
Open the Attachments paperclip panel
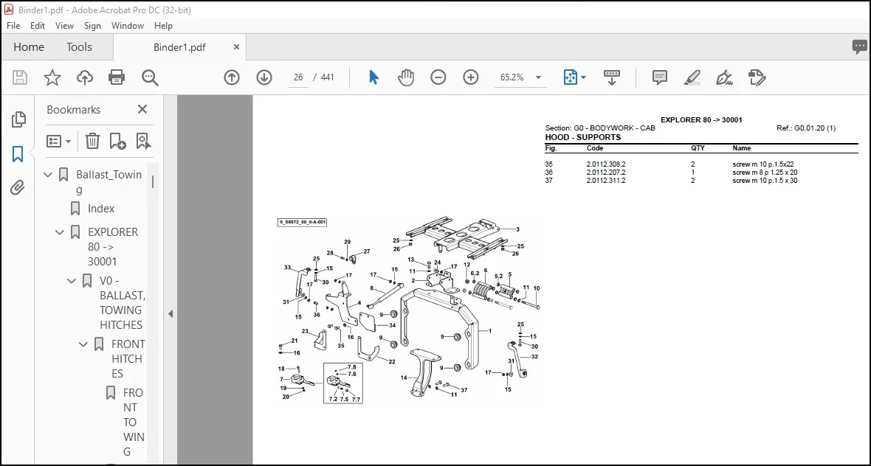point(18,188)
